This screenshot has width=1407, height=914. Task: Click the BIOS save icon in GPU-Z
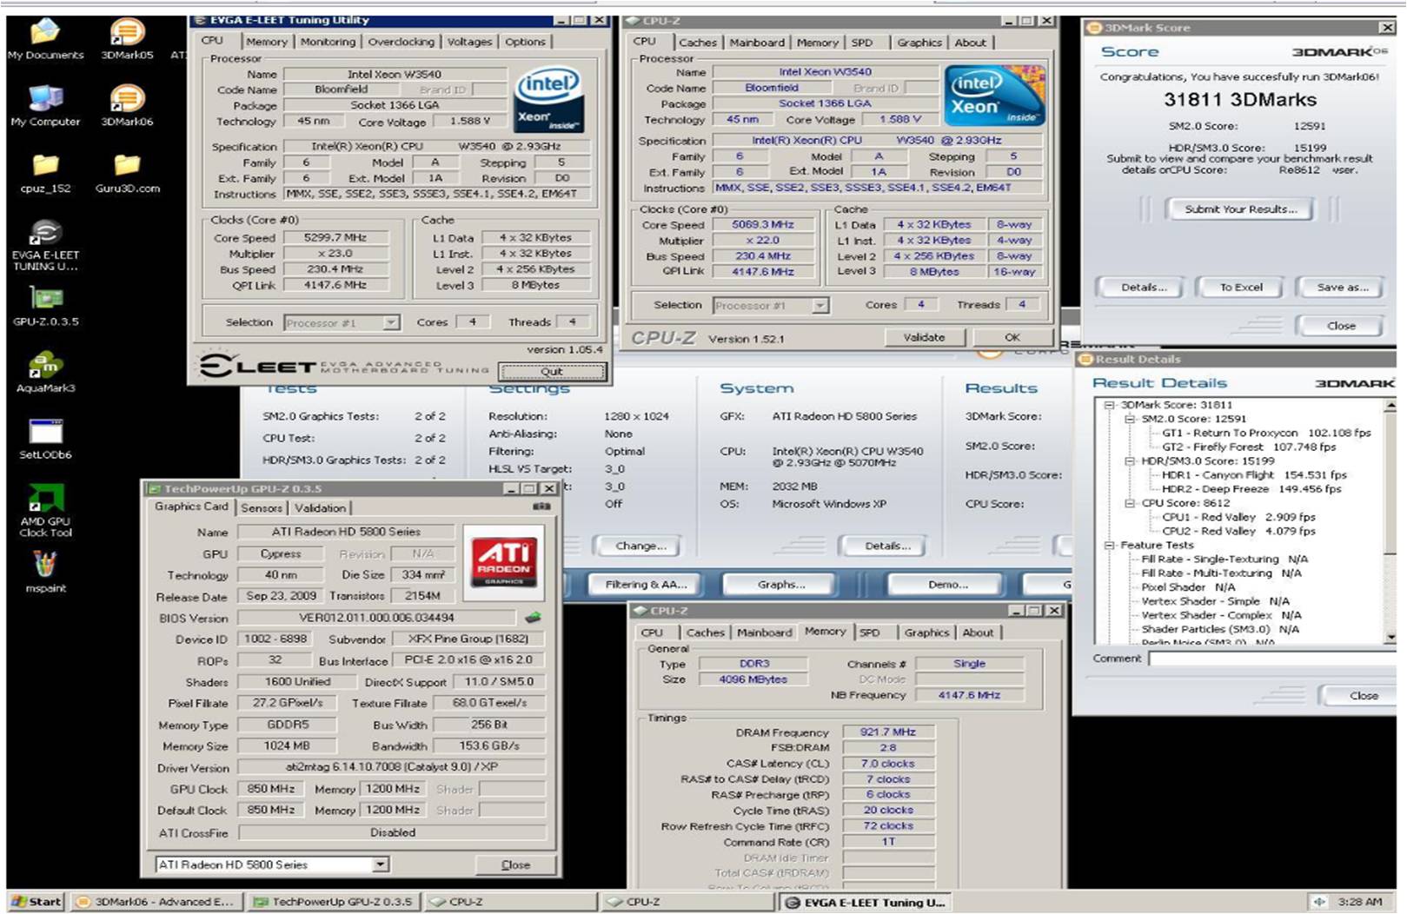[x=533, y=618]
